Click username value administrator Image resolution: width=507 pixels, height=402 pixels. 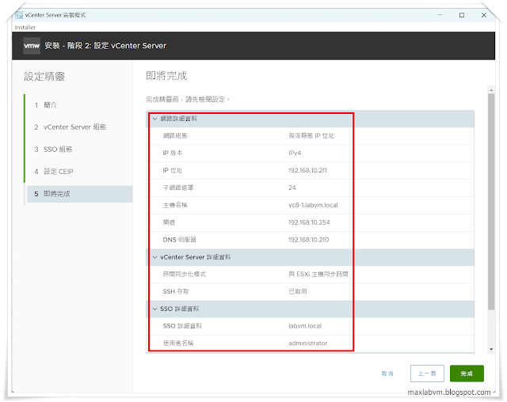point(308,343)
